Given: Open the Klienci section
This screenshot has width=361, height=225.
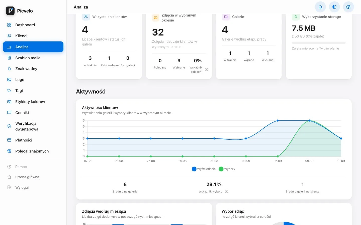Looking at the screenshot, I should (33, 36).
